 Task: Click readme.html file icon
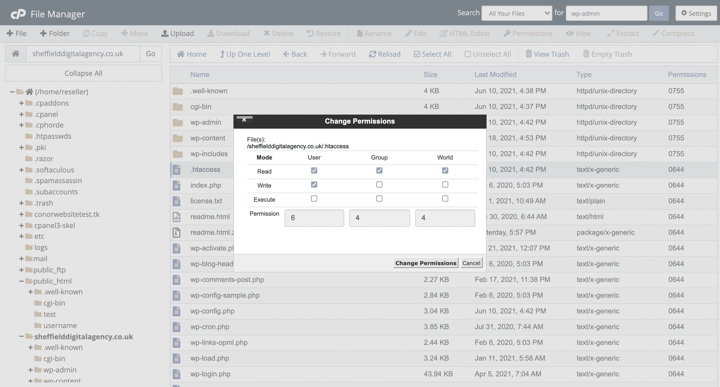(x=176, y=217)
